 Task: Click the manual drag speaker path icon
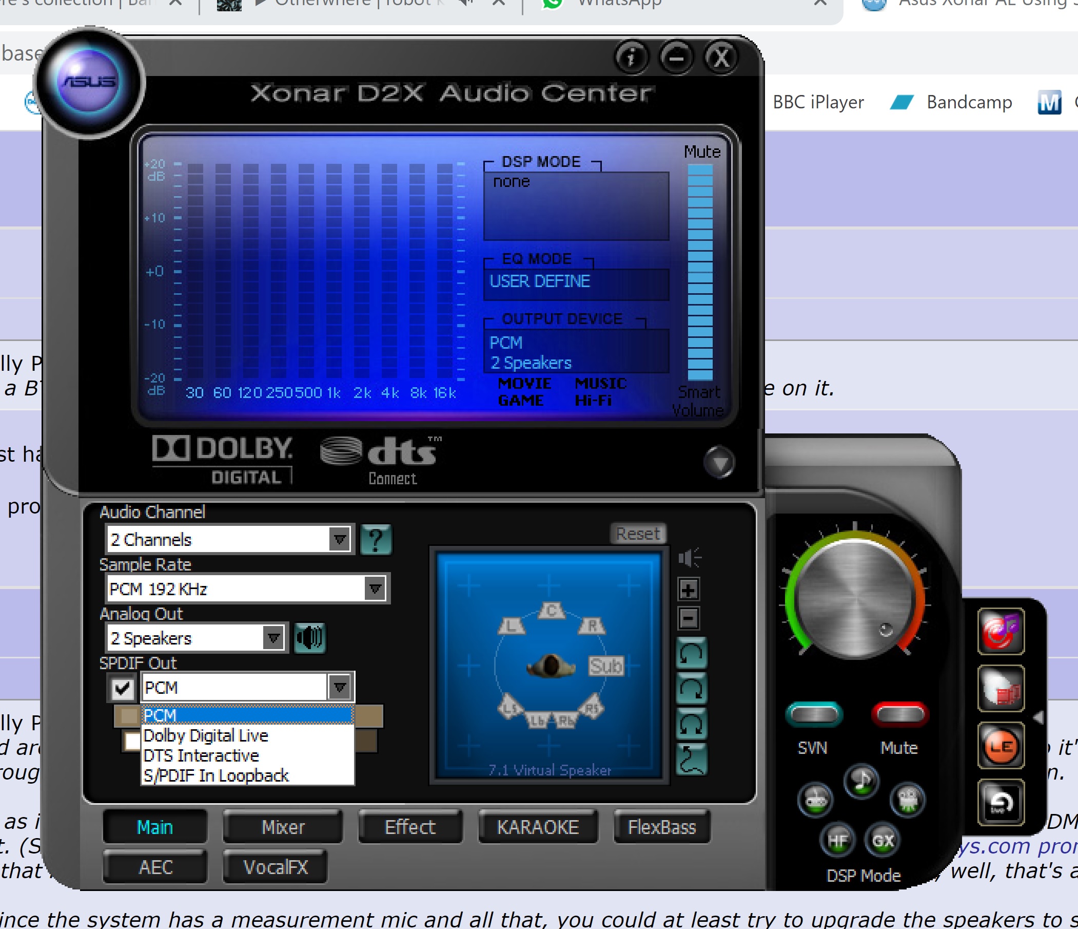point(691,759)
